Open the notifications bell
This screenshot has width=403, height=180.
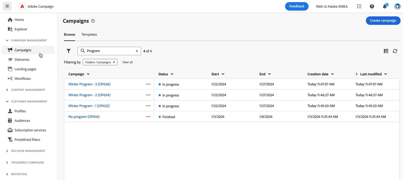point(385,6)
